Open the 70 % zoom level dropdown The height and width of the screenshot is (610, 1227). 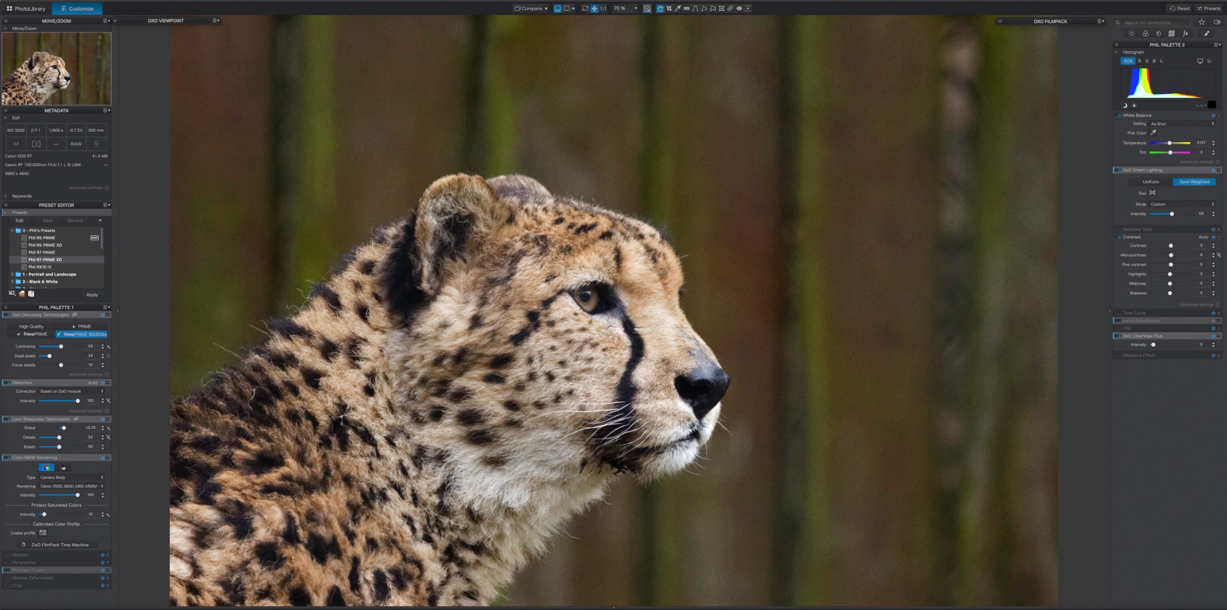point(636,8)
